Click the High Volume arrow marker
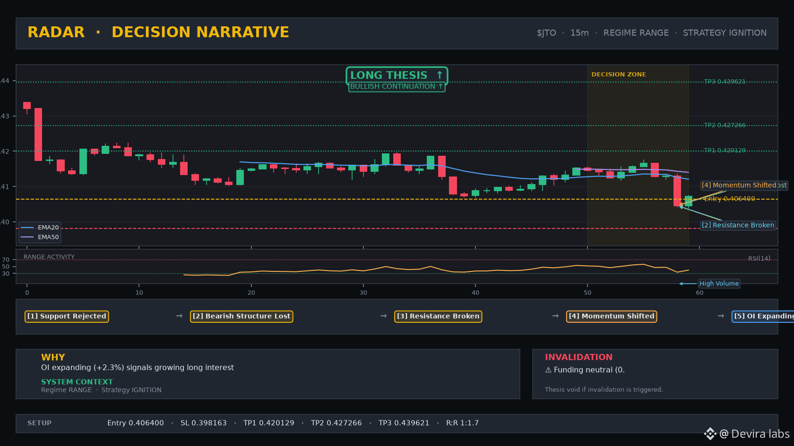This screenshot has width=794, height=446. [688, 284]
